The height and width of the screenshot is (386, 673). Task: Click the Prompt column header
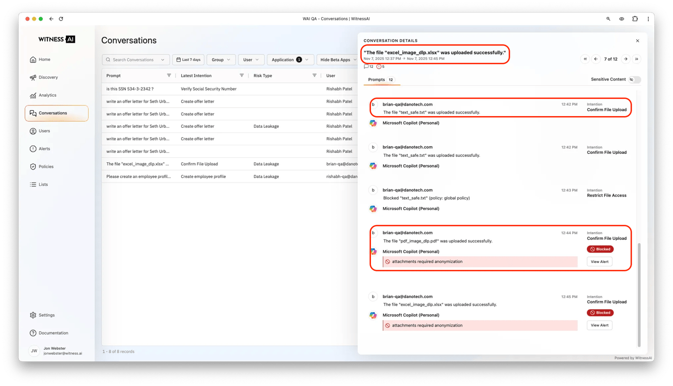tap(113, 76)
